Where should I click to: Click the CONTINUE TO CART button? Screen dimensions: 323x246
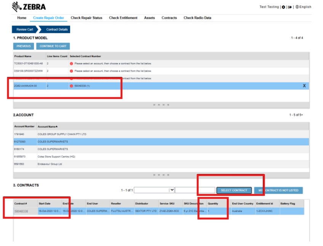click(x=53, y=46)
